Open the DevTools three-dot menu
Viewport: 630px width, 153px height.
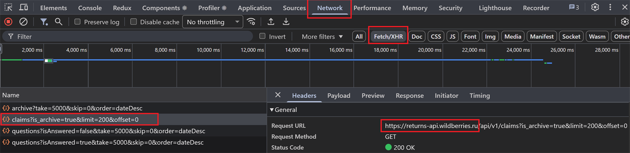point(610,7)
